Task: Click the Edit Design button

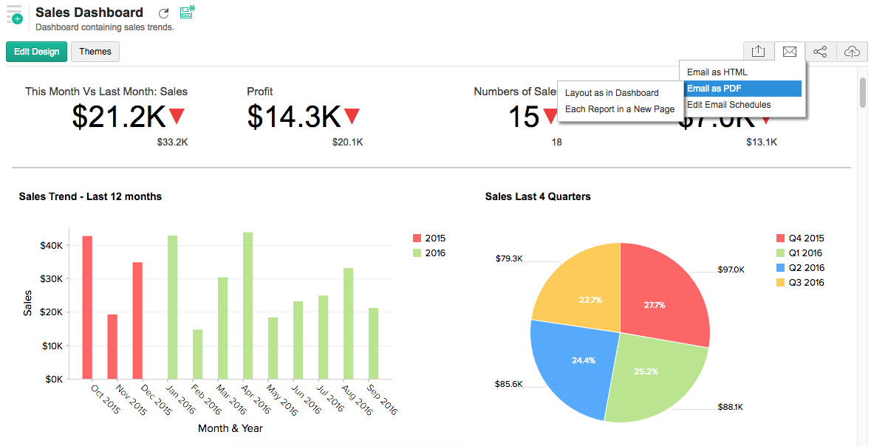Action: 36,52
